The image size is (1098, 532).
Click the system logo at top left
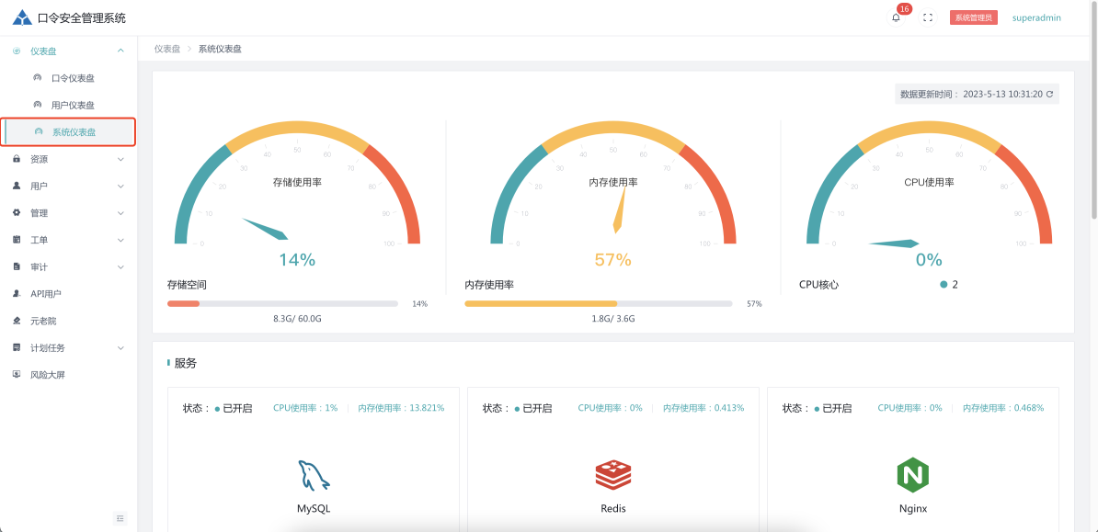[22, 17]
